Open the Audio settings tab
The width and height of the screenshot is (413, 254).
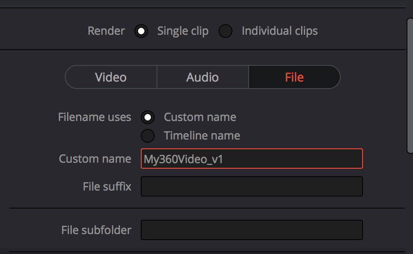[x=202, y=77]
